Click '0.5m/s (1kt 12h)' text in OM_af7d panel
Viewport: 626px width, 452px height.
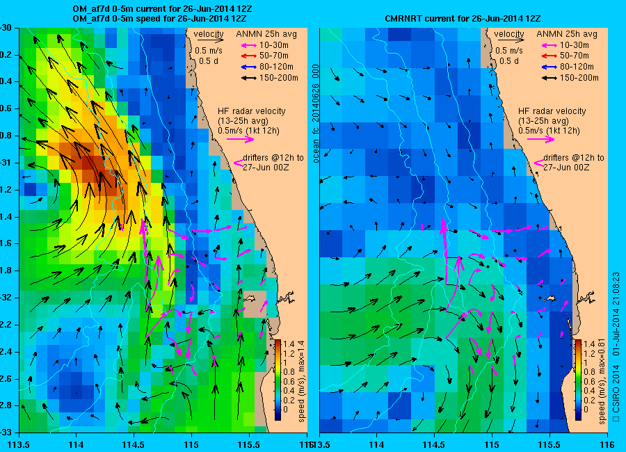(x=249, y=131)
